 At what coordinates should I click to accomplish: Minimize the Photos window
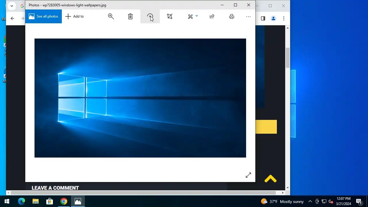click(222, 5)
